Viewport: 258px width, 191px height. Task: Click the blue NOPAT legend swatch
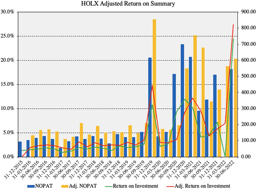pyautogui.click(x=31, y=186)
